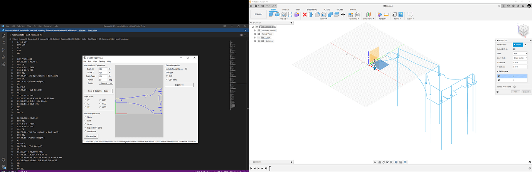532x172 pixels.
Task: Expand Named Views in Browser tree
Action: [x=255, y=34]
